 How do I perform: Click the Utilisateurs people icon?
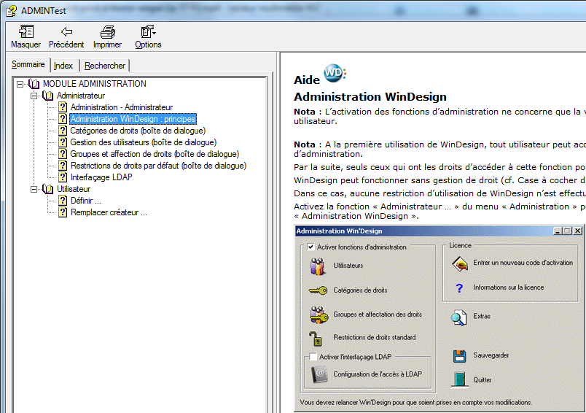point(318,266)
